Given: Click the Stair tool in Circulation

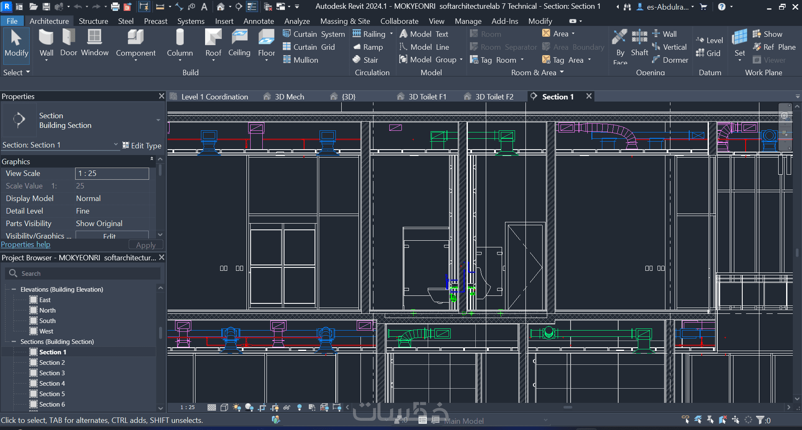Looking at the screenshot, I should (x=365, y=60).
